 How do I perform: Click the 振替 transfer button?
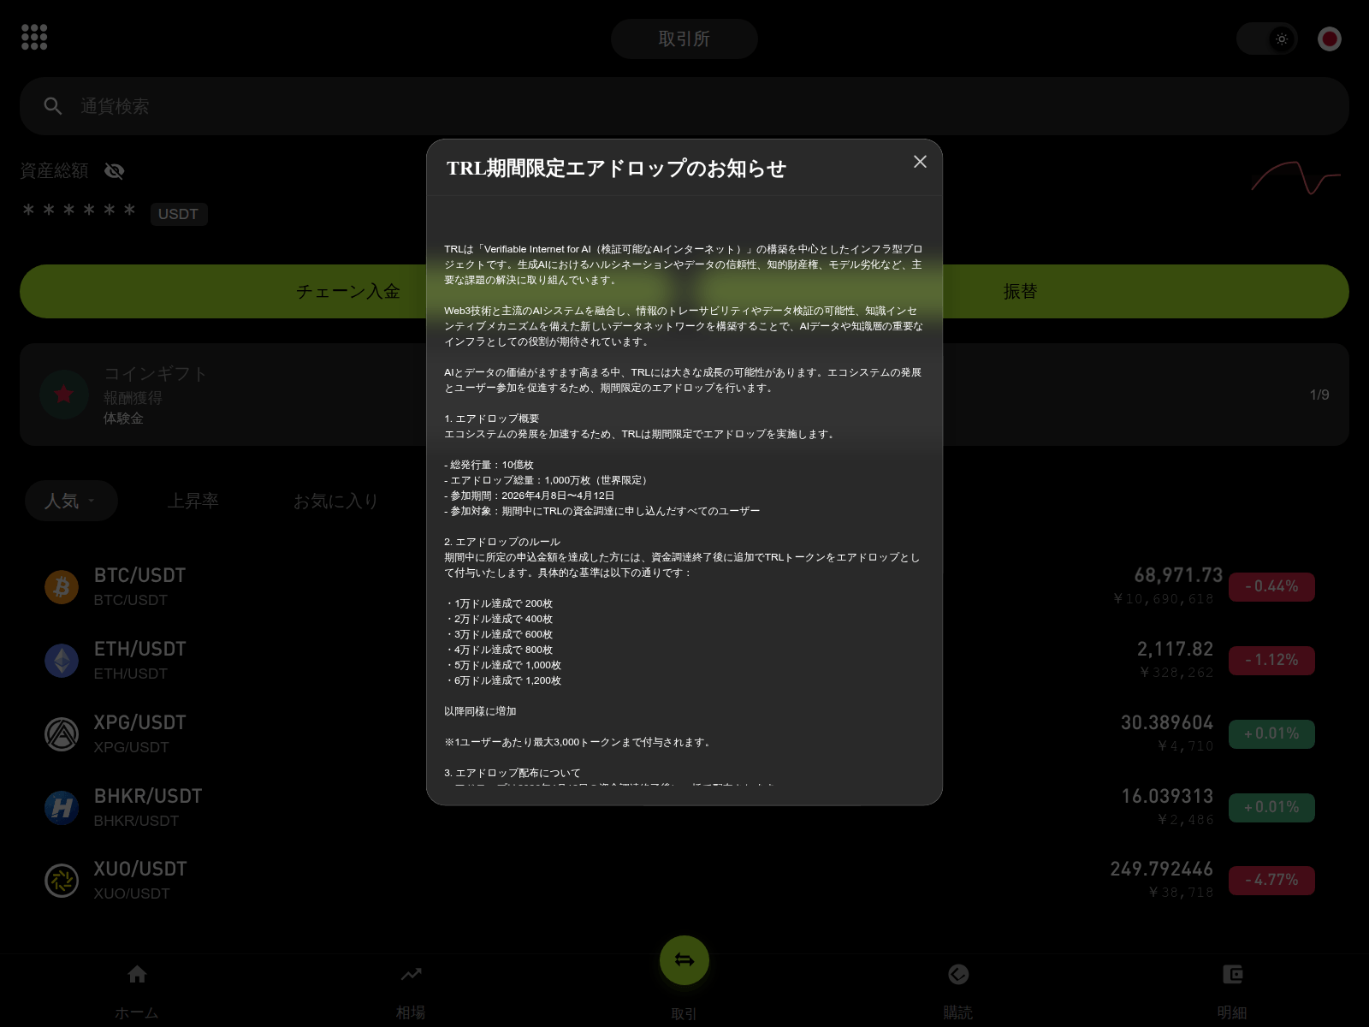pos(1020,292)
